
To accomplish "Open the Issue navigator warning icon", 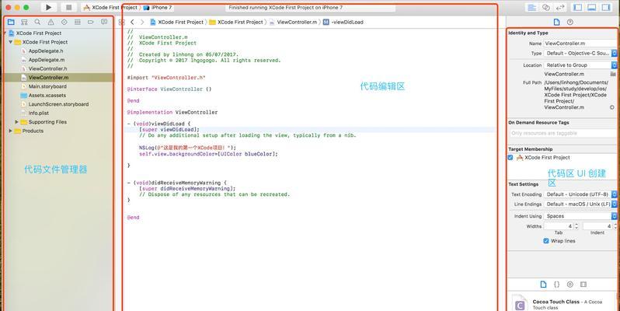I will tap(51, 22).
